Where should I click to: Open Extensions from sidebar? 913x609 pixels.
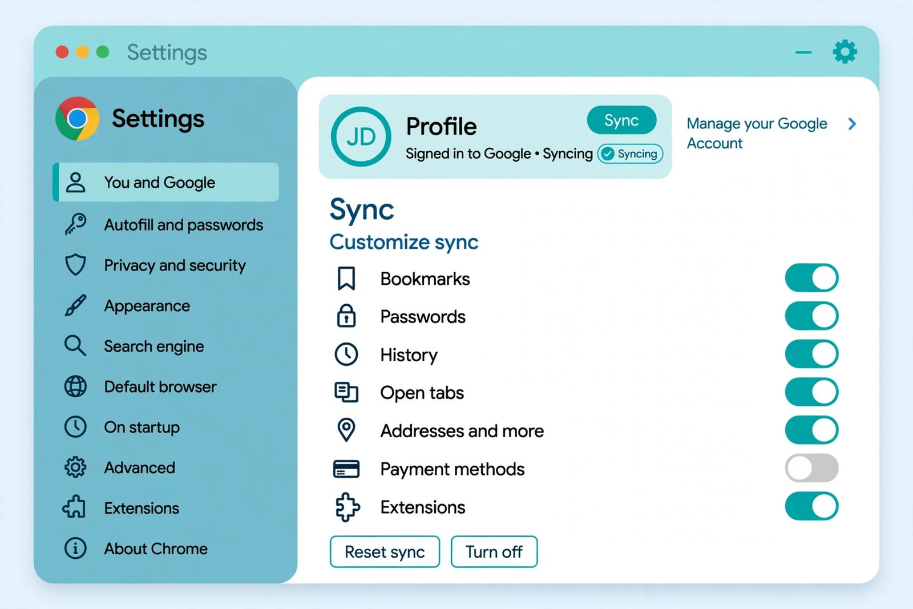coord(166,508)
